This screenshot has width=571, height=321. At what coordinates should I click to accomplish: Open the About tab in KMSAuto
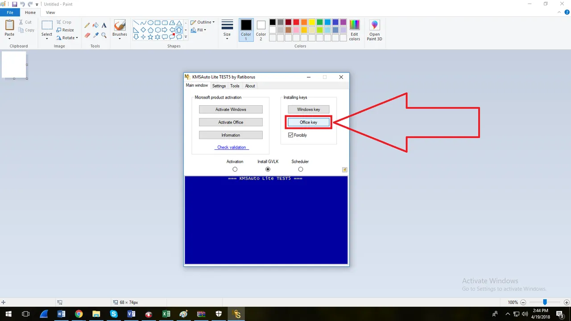click(250, 86)
